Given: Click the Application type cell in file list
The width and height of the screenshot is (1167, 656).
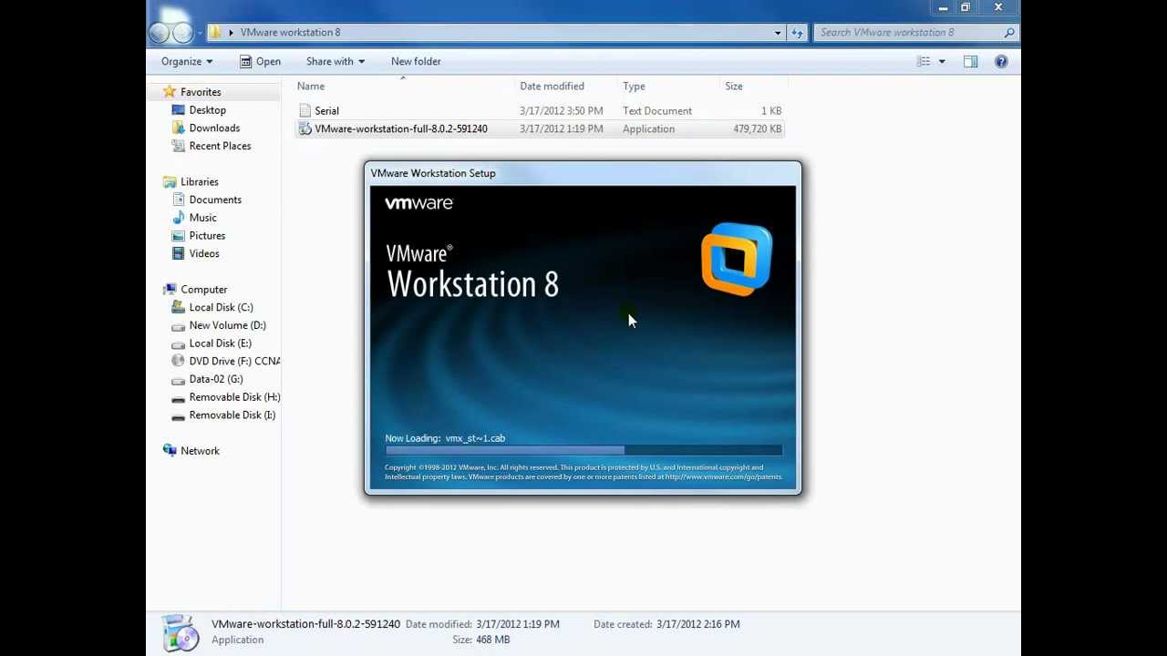Looking at the screenshot, I should coord(648,129).
